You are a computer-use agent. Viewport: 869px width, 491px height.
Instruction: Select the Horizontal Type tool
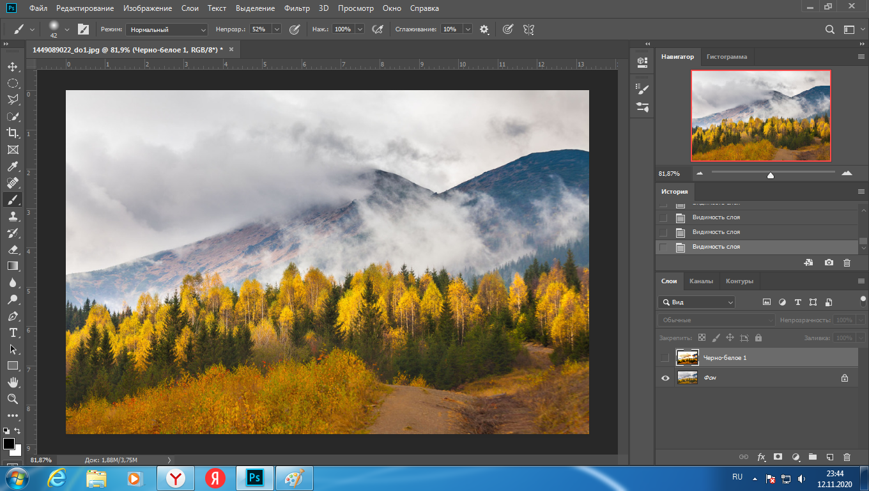coord(13,332)
